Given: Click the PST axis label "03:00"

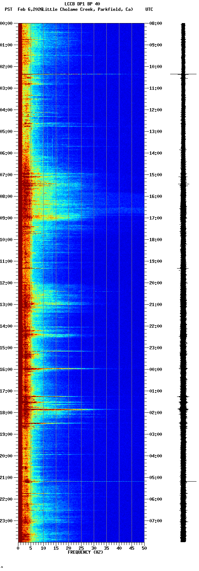Looking at the screenshot, I should click(x=6, y=88).
